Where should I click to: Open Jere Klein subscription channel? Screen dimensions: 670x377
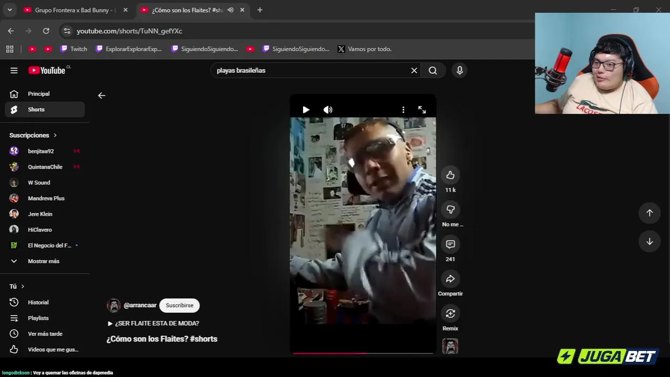(x=45, y=214)
